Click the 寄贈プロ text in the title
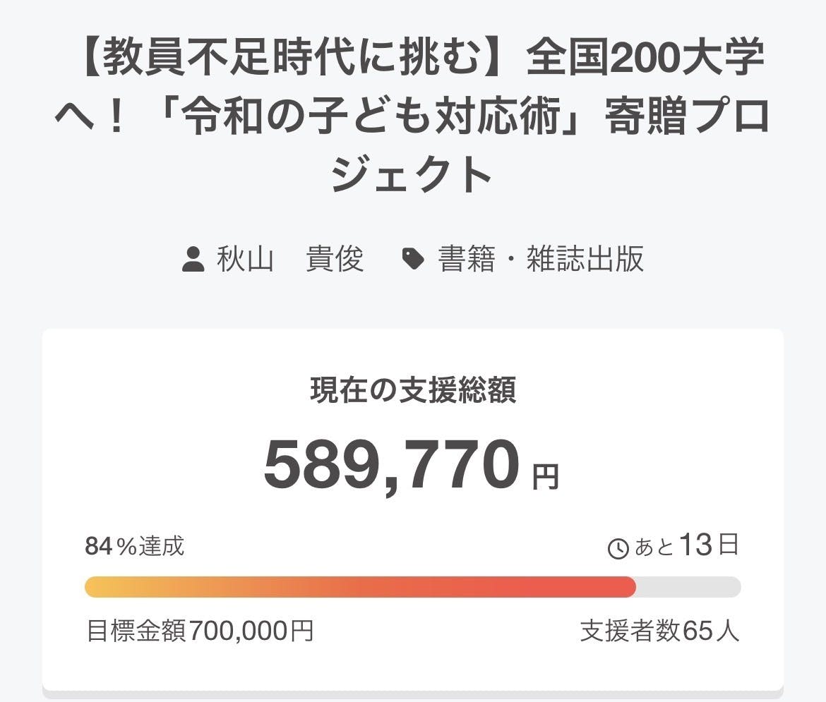Viewport: 826px width, 702px height. point(687,118)
